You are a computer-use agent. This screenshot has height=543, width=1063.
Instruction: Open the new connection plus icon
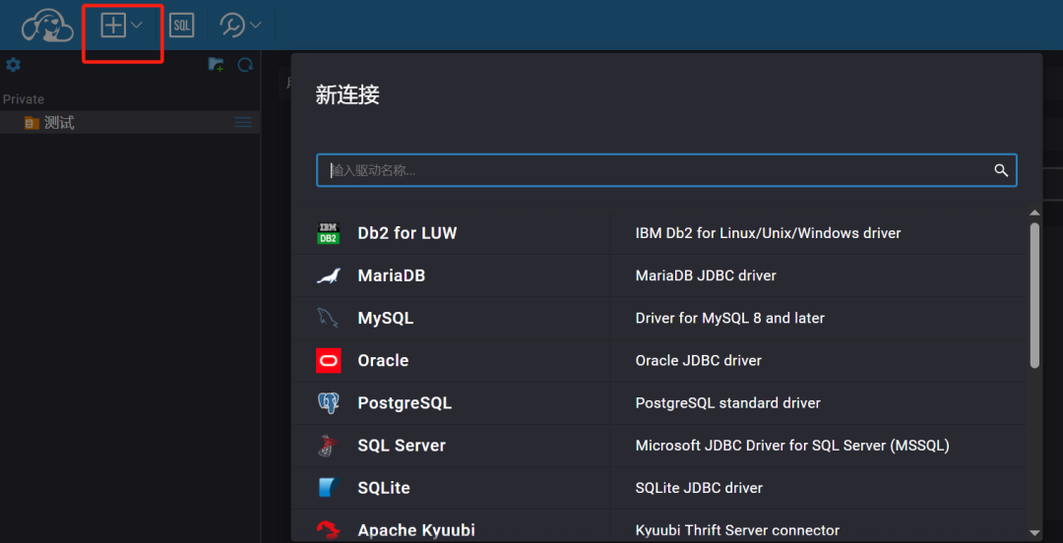[113, 26]
